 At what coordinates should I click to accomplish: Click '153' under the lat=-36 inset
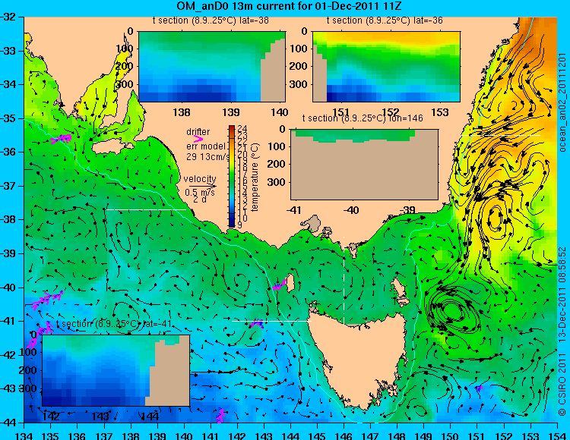[440, 112]
